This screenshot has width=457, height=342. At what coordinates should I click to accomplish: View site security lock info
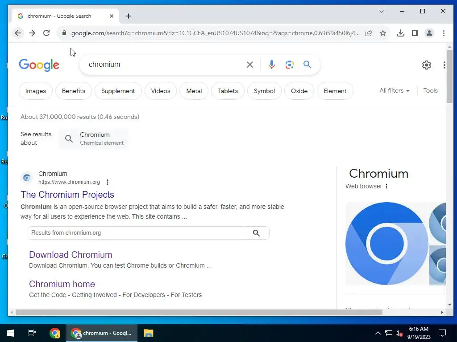[64, 33]
